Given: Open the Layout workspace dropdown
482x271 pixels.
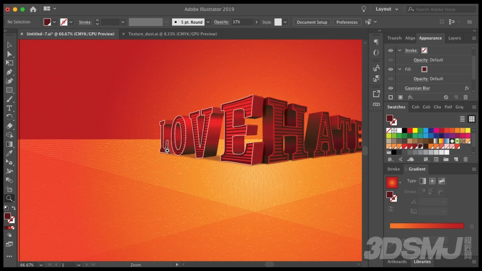Looking at the screenshot, I should (x=387, y=9).
